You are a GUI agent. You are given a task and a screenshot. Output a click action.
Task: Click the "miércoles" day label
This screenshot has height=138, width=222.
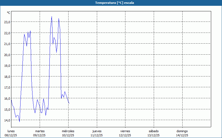[68, 131]
